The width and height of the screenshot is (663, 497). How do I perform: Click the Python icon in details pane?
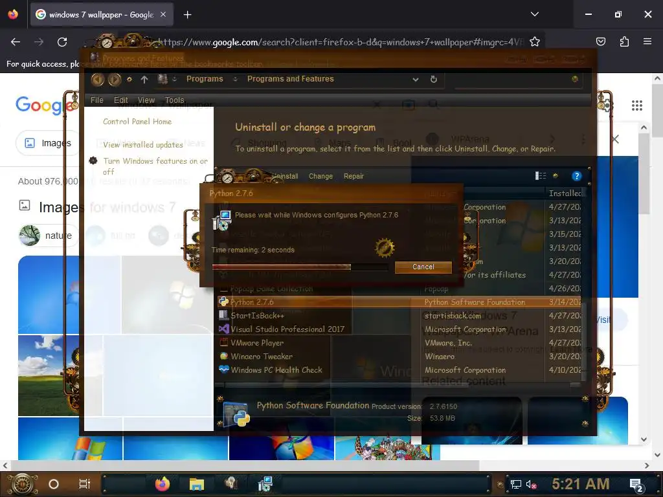click(237, 414)
